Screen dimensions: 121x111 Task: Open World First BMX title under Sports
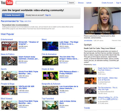pyautogui.click(x=28, y=72)
